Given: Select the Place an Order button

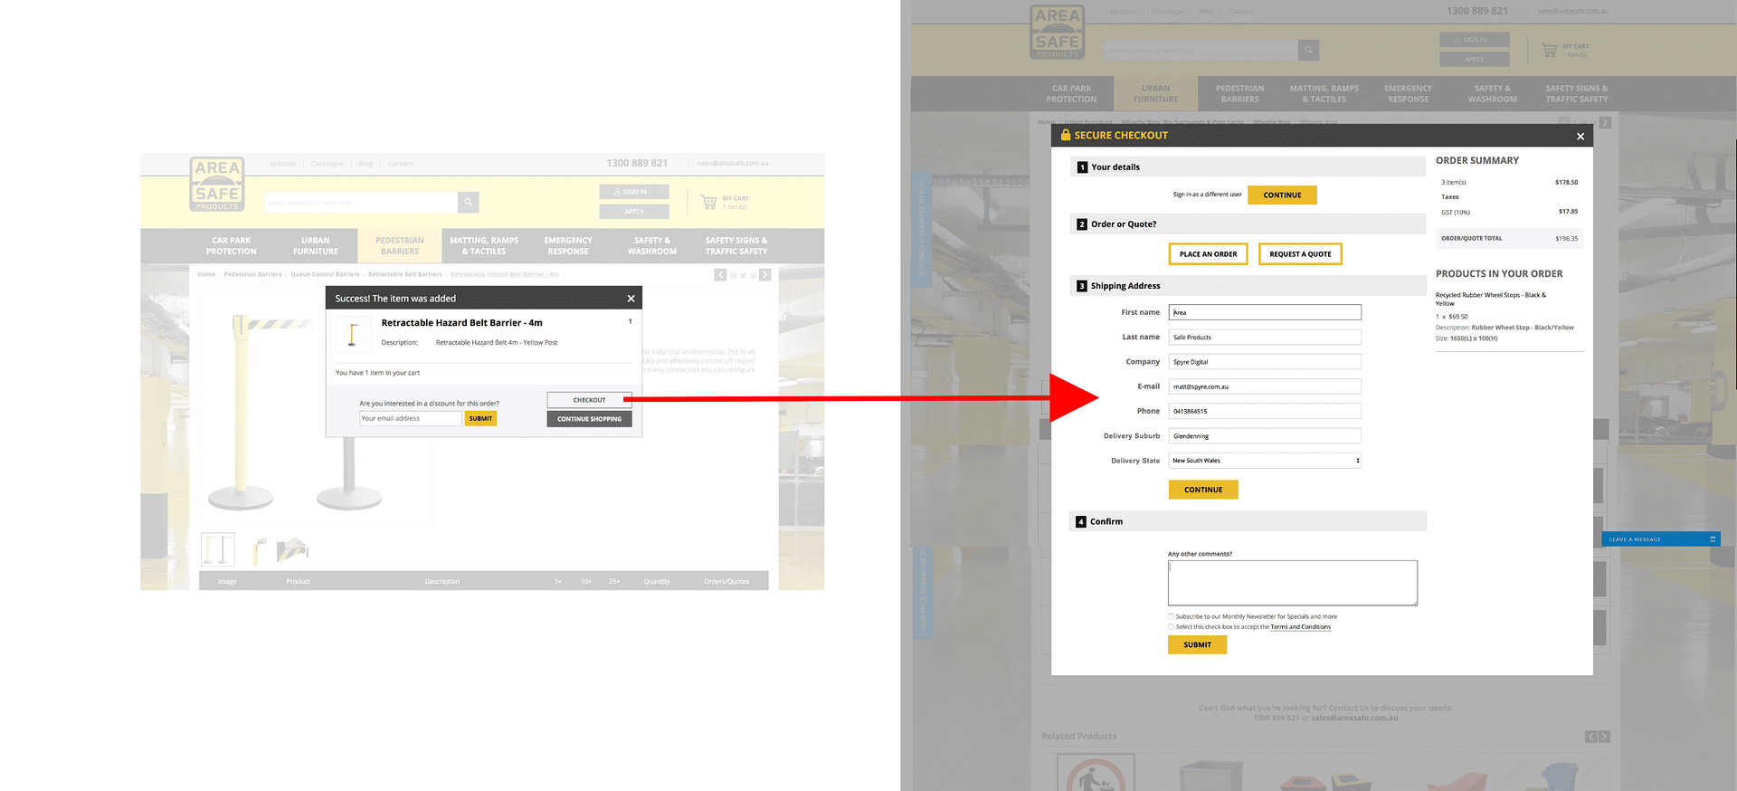Looking at the screenshot, I should pos(1208,254).
